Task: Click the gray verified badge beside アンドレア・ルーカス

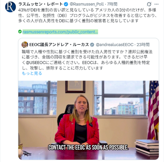Action: tap(92, 45)
